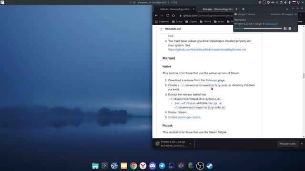305x171 pixels.
Task: Expand the Chrome tab search dropdown
Action: 287,9
